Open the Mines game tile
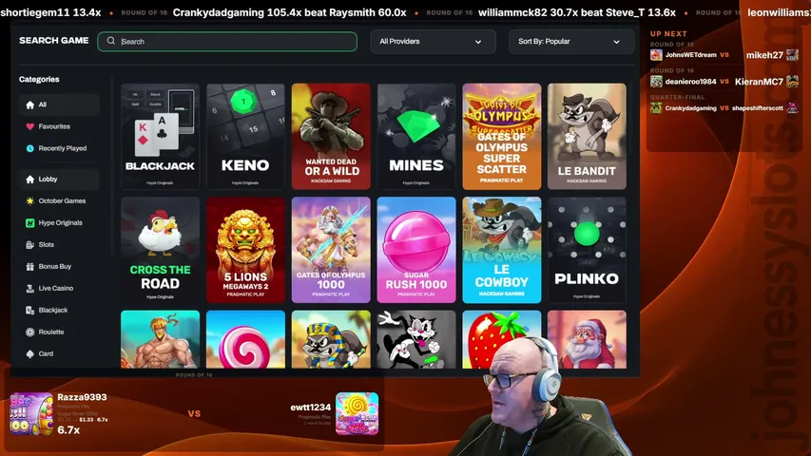The height and width of the screenshot is (456, 811). (416, 137)
